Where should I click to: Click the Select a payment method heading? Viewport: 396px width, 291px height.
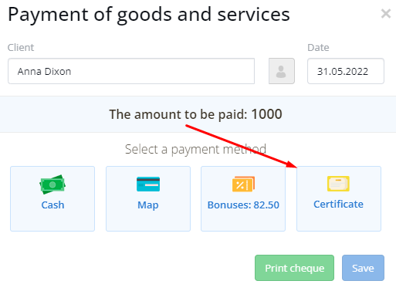tap(195, 149)
